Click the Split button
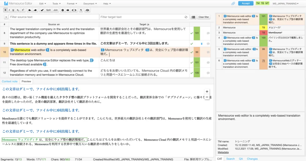This screenshot has height=161, width=306. coord(48,10)
